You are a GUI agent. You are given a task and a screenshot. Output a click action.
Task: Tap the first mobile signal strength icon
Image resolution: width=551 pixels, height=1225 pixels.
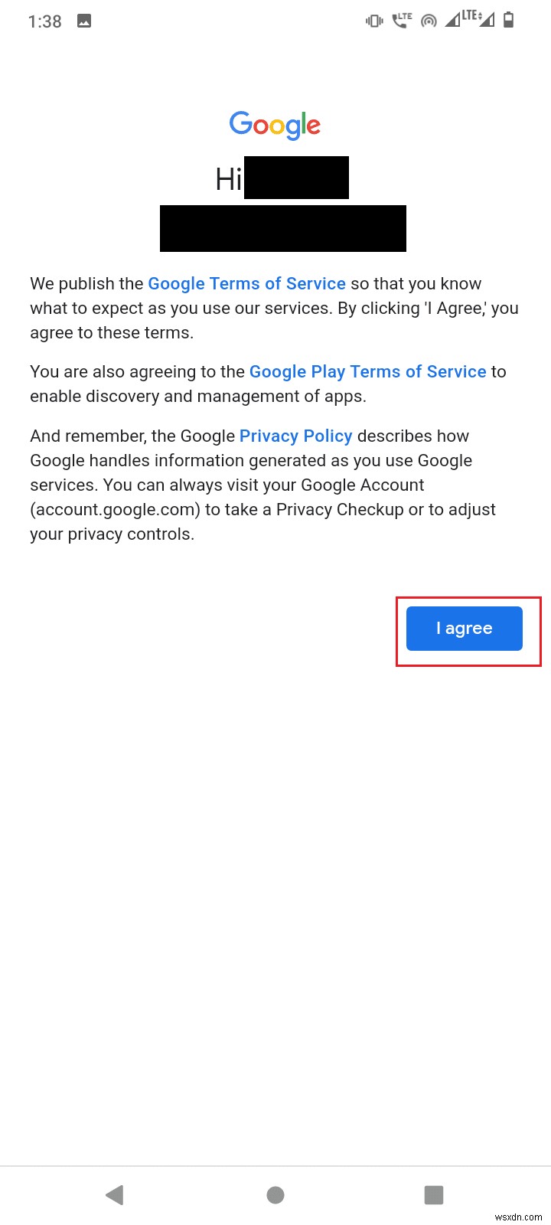(x=453, y=20)
